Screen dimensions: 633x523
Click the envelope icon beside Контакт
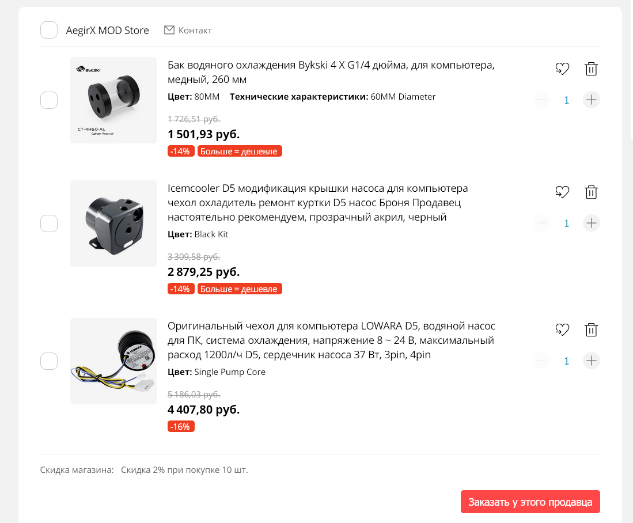pos(169,30)
